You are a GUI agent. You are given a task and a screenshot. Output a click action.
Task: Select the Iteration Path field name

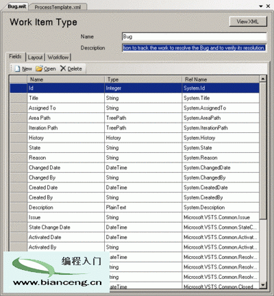pyautogui.click(x=66, y=128)
